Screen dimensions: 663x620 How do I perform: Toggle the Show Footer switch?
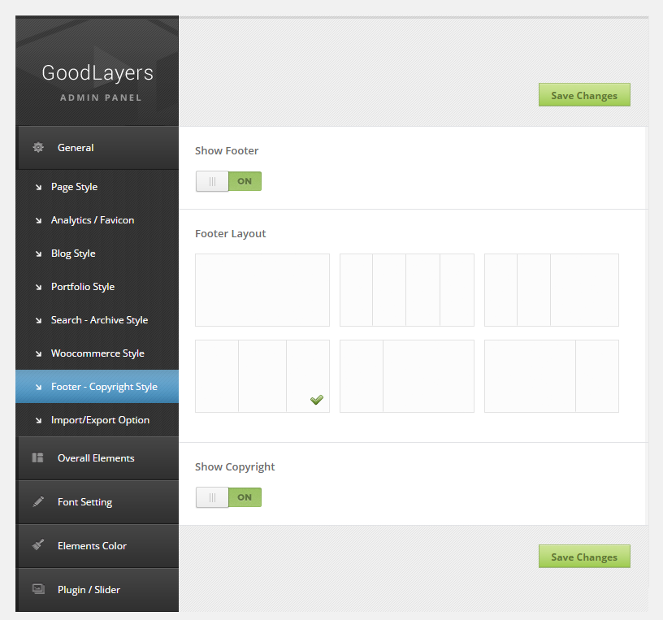tap(228, 181)
